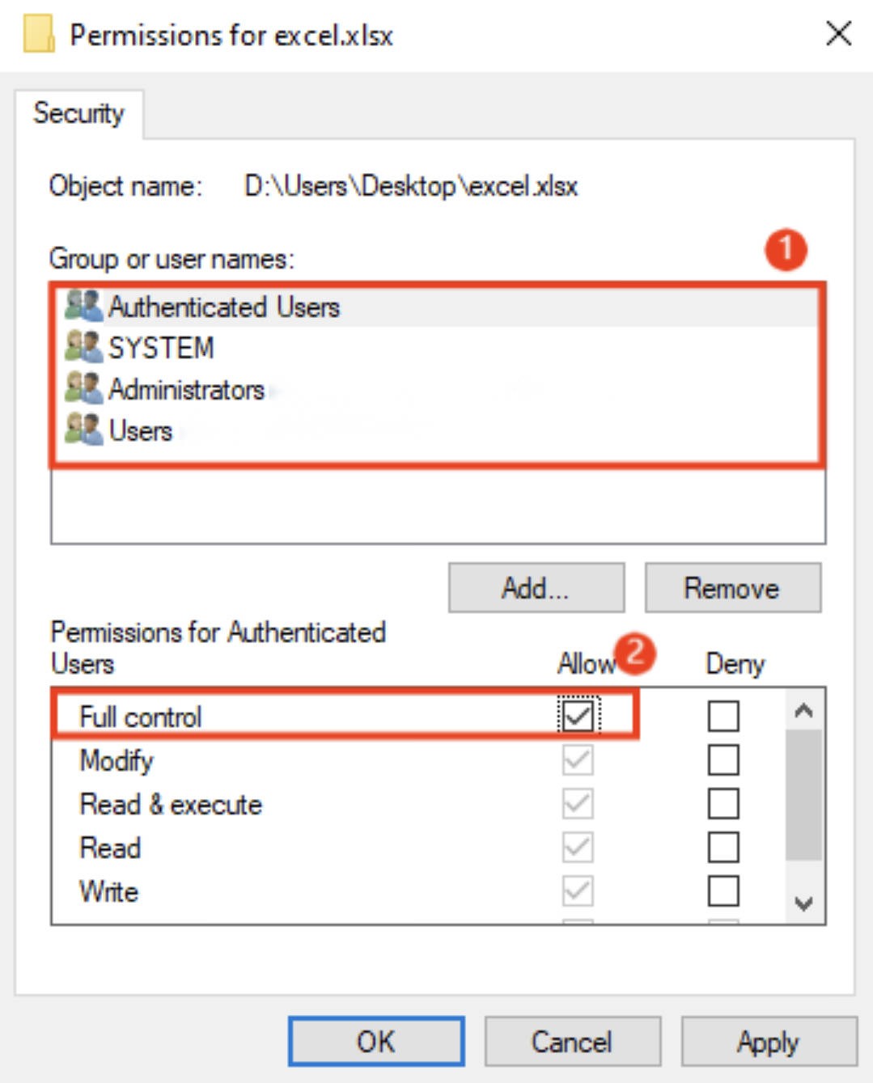Select SYSTEM in the user names list
Screen dimensions: 873x1083
pyautogui.click(x=162, y=348)
